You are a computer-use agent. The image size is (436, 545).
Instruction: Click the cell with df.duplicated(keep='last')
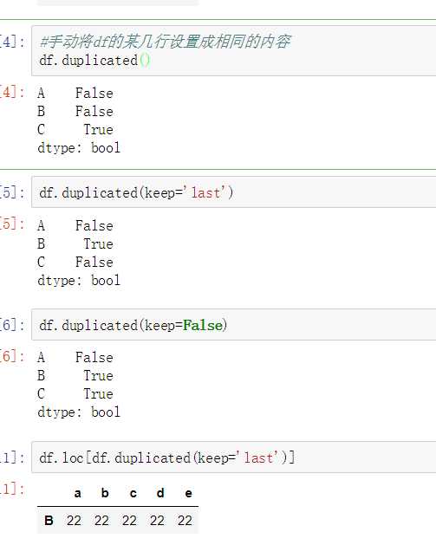[x=234, y=192]
